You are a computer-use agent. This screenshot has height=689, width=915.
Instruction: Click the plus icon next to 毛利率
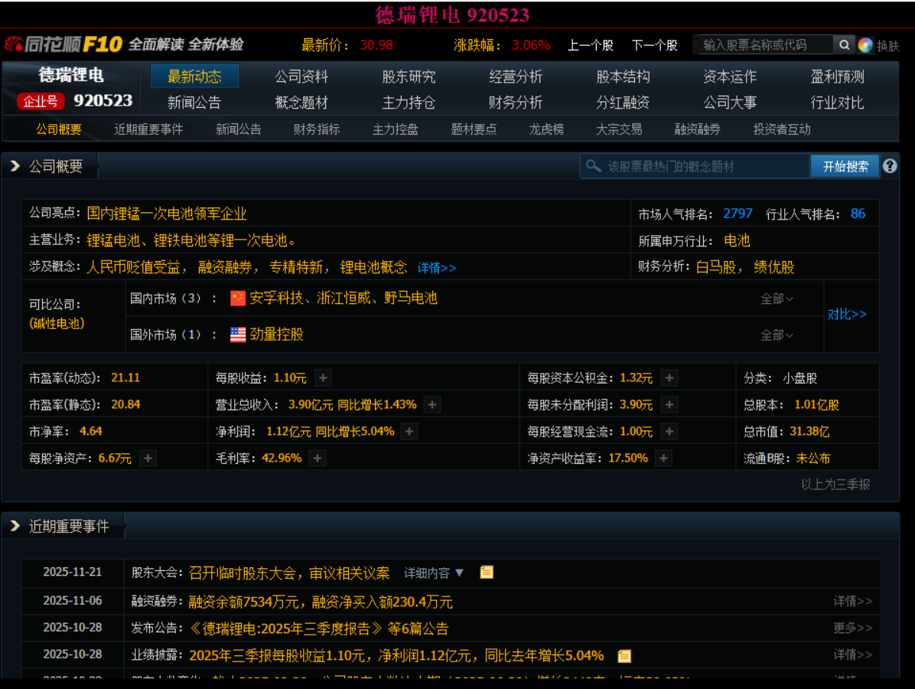[x=317, y=459]
